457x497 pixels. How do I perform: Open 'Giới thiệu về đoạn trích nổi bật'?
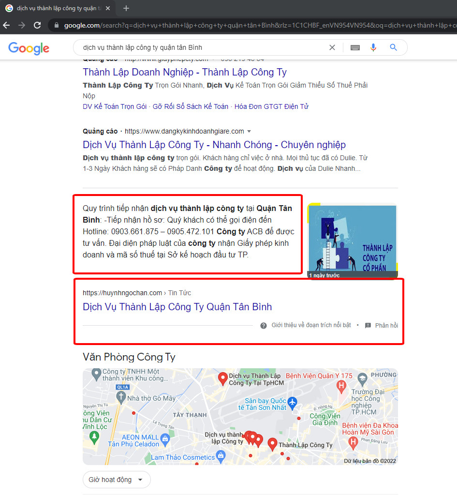311,325
